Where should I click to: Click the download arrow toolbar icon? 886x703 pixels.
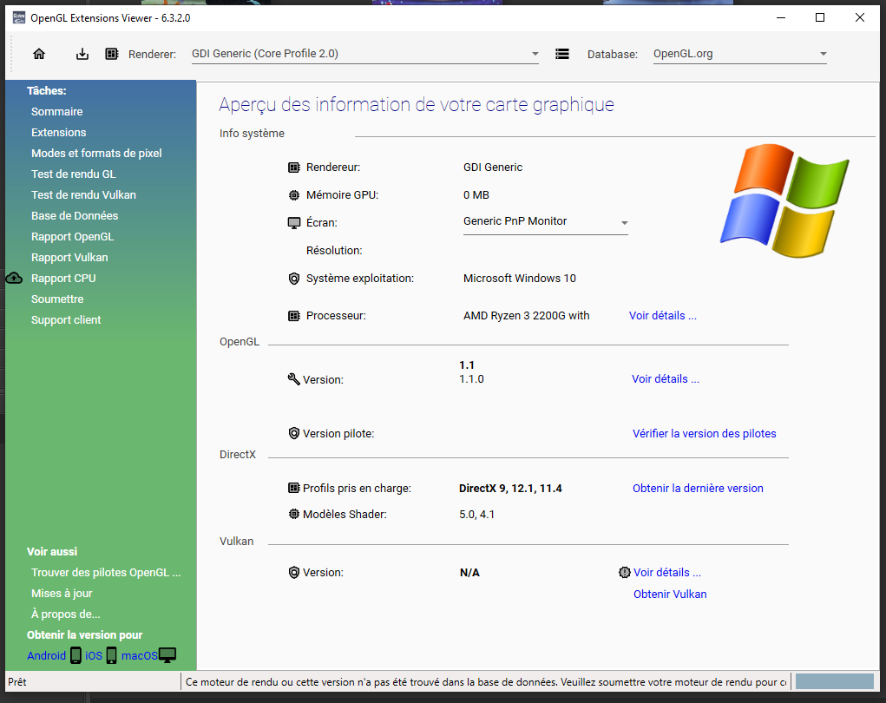82,54
